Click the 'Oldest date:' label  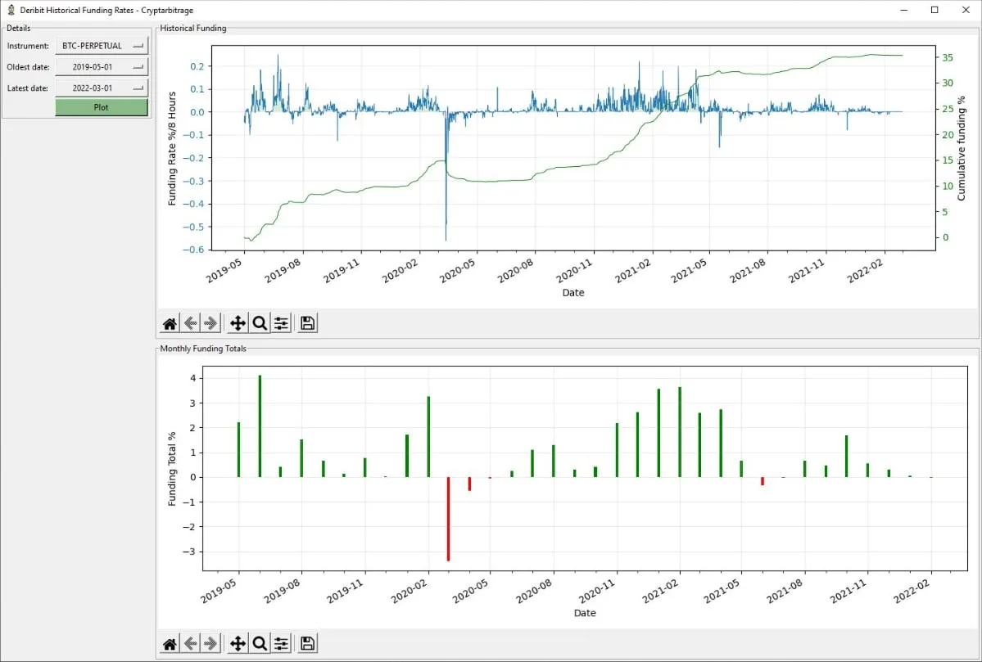pyautogui.click(x=28, y=67)
